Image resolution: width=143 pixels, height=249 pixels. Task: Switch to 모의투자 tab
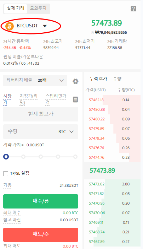[38, 8]
